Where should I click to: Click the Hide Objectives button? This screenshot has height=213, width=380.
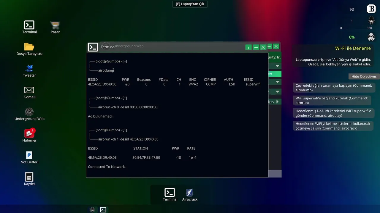(364, 76)
